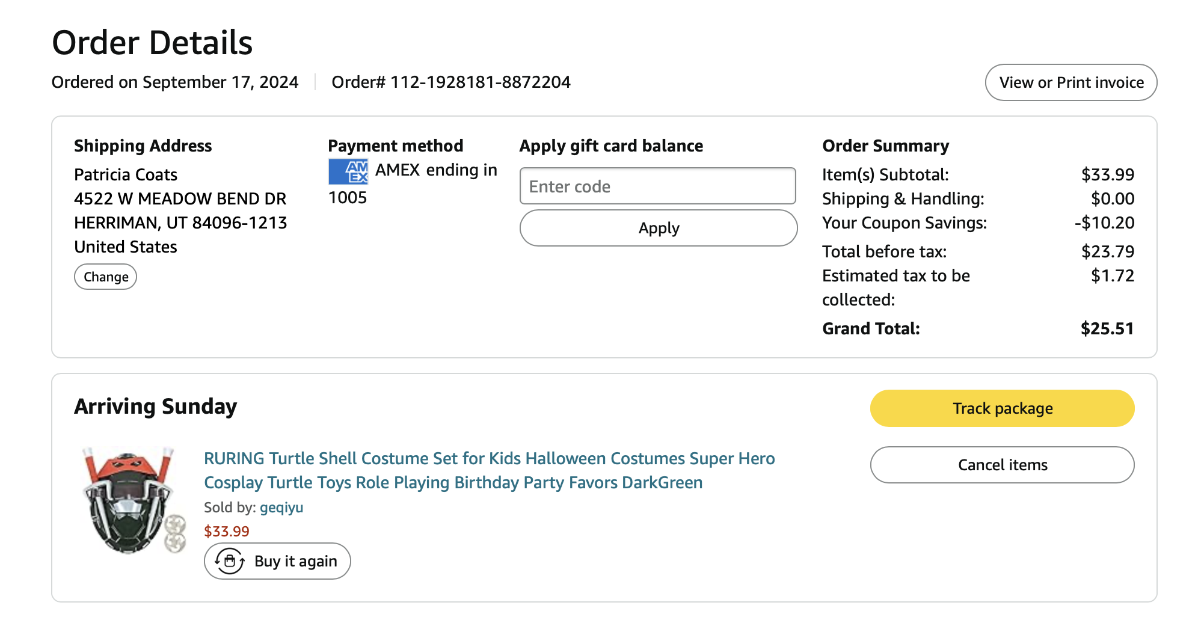The image size is (1204, 629).
Task: Click the red $33.99 item price
Action: tap(227, 532)
